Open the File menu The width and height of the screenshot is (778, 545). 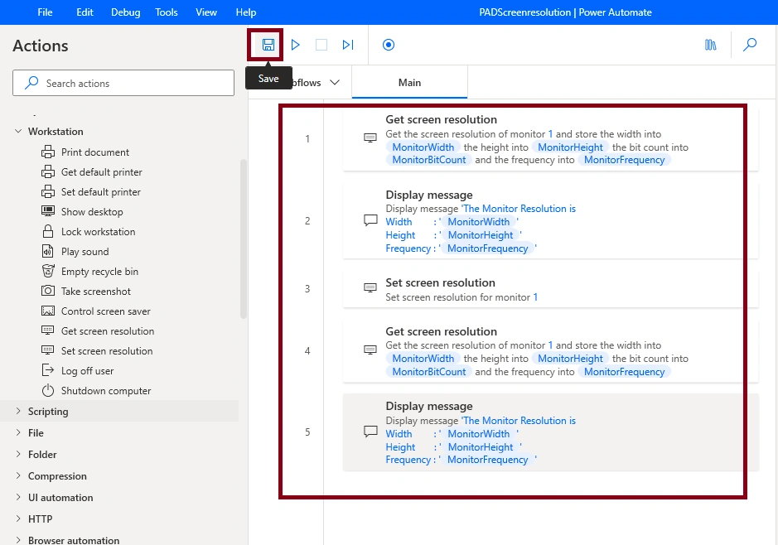point(45,12)
